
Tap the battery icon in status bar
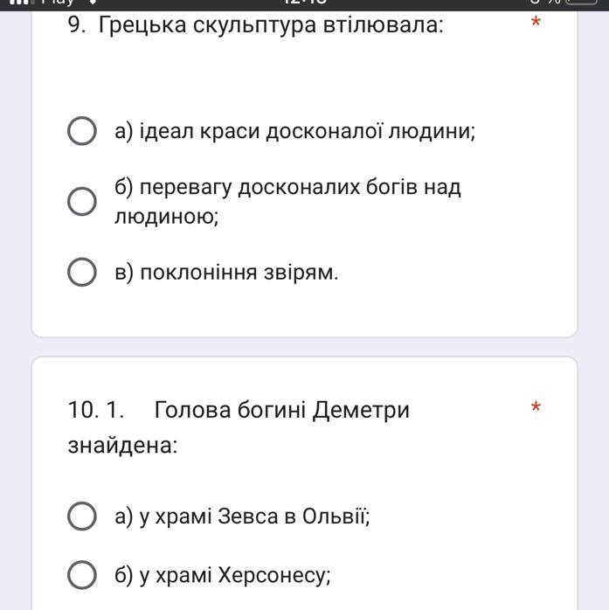click(x=581, y=2)
